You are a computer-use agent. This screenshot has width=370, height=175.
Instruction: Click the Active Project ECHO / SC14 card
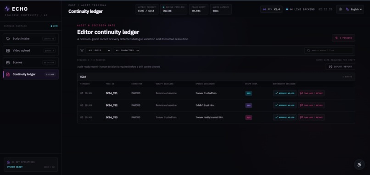coord(147,9)
